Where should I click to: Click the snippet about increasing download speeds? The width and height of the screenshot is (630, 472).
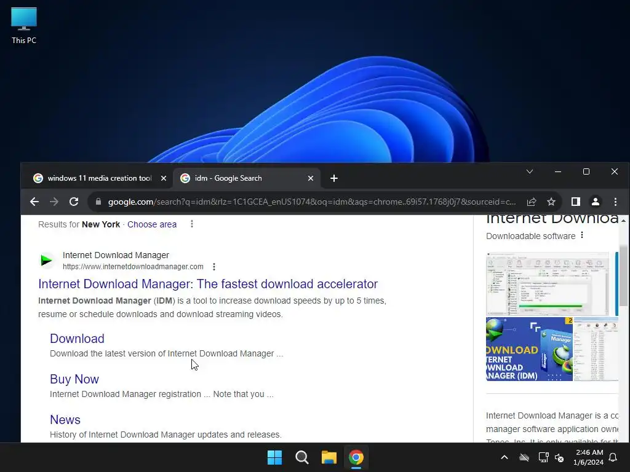(212, 307)
